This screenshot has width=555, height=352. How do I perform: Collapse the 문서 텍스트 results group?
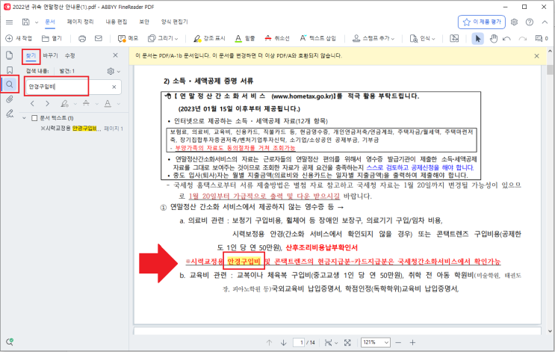tap(24, 118)
